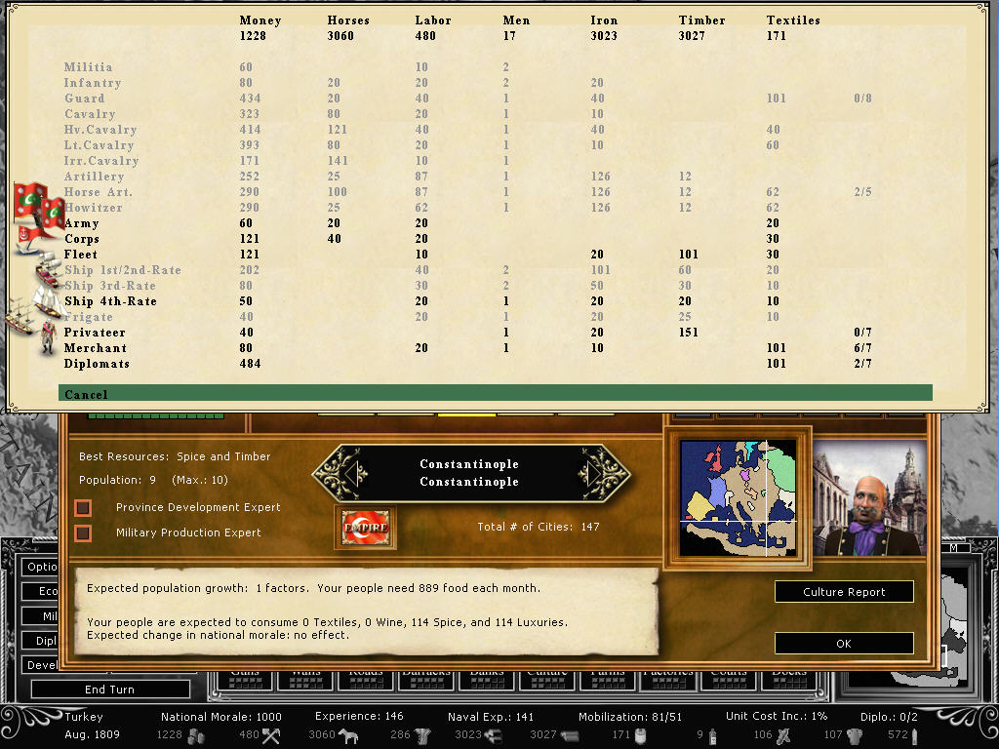Click the Timber column header
Viewport: 999px width, 749px height.
pyautogui.click(x=701, y=20)
